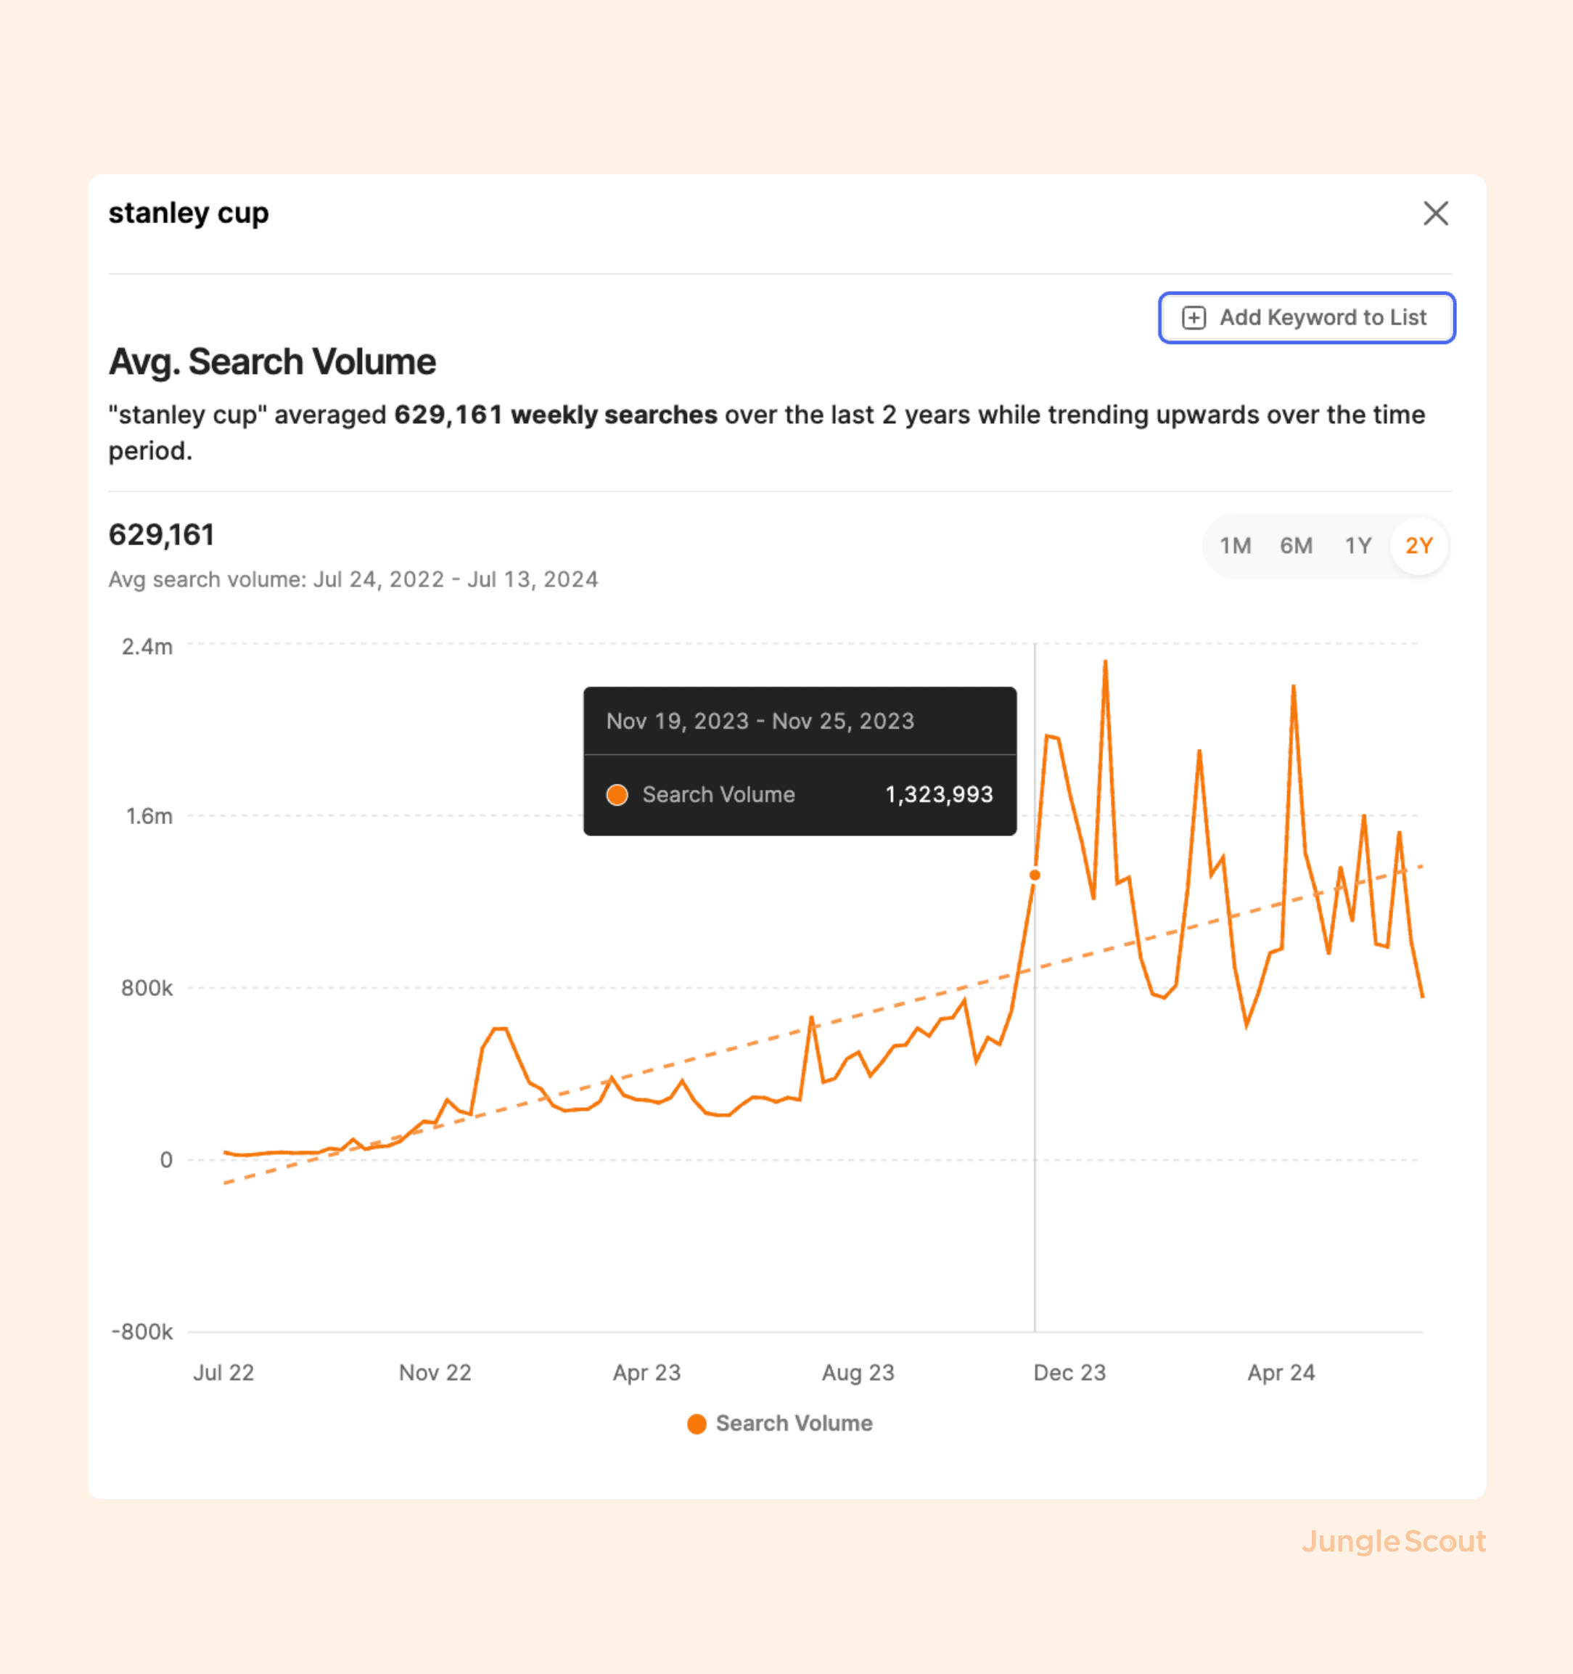1573x1674 pixels.
Task: Click the highlighted Nov 19 data point
Action: [1035, 875]
